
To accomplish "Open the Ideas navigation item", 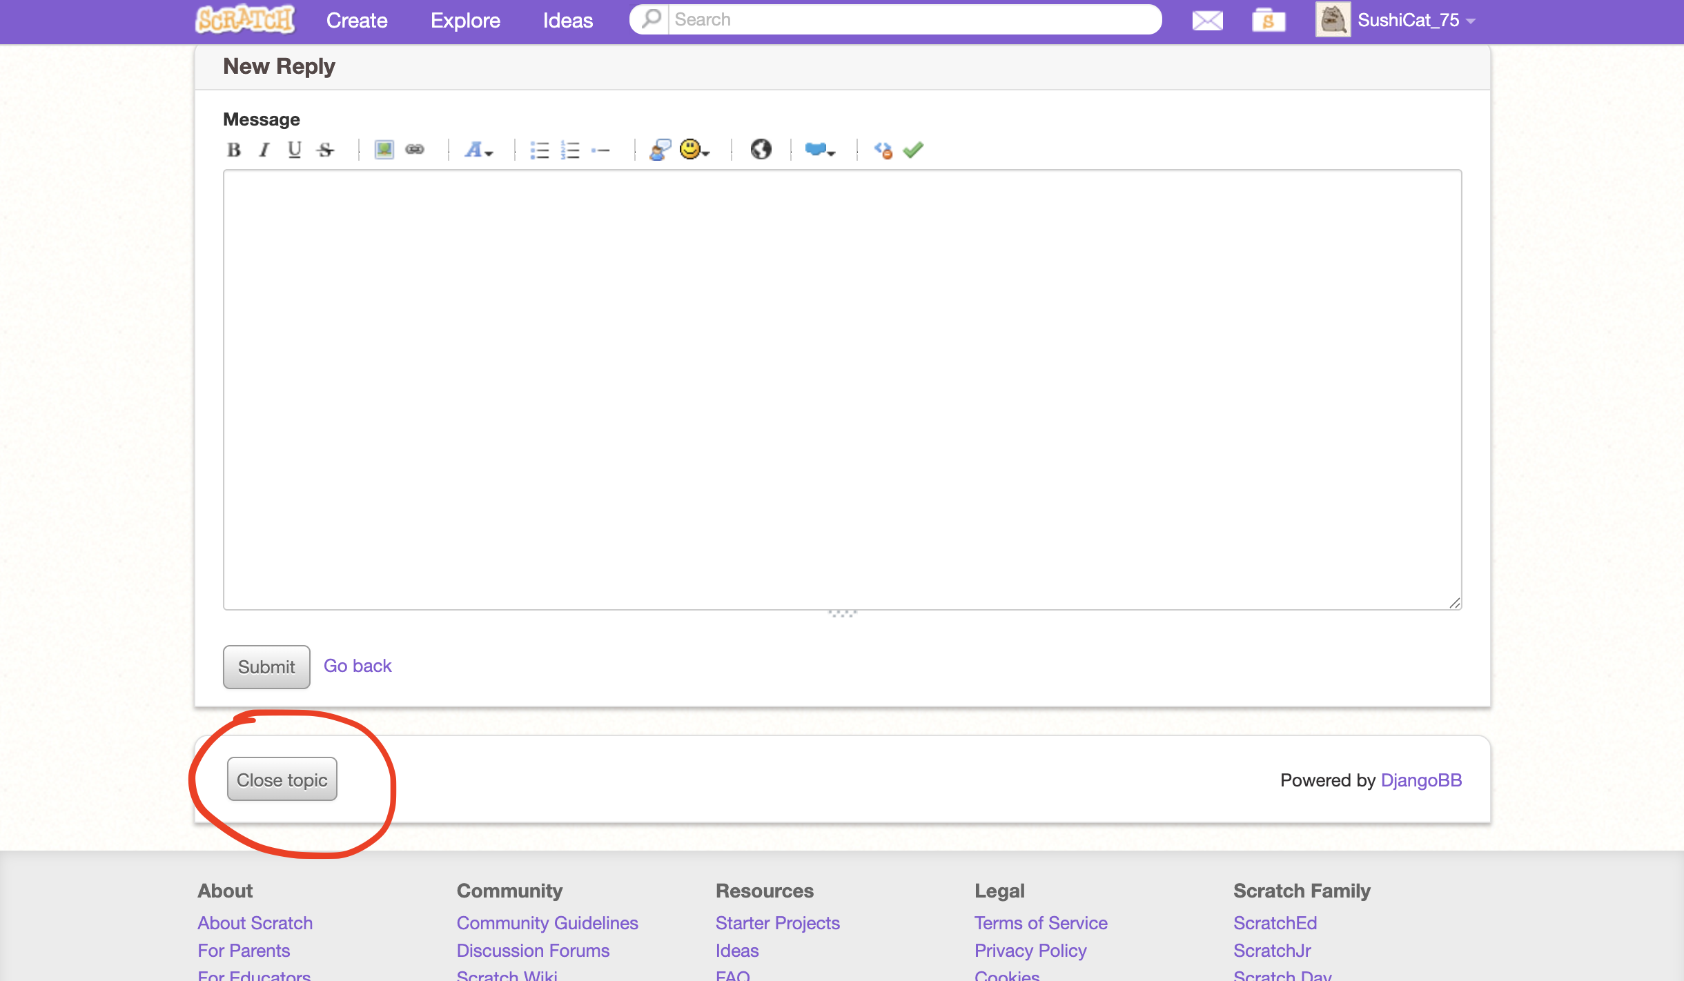I will (568, 21).
